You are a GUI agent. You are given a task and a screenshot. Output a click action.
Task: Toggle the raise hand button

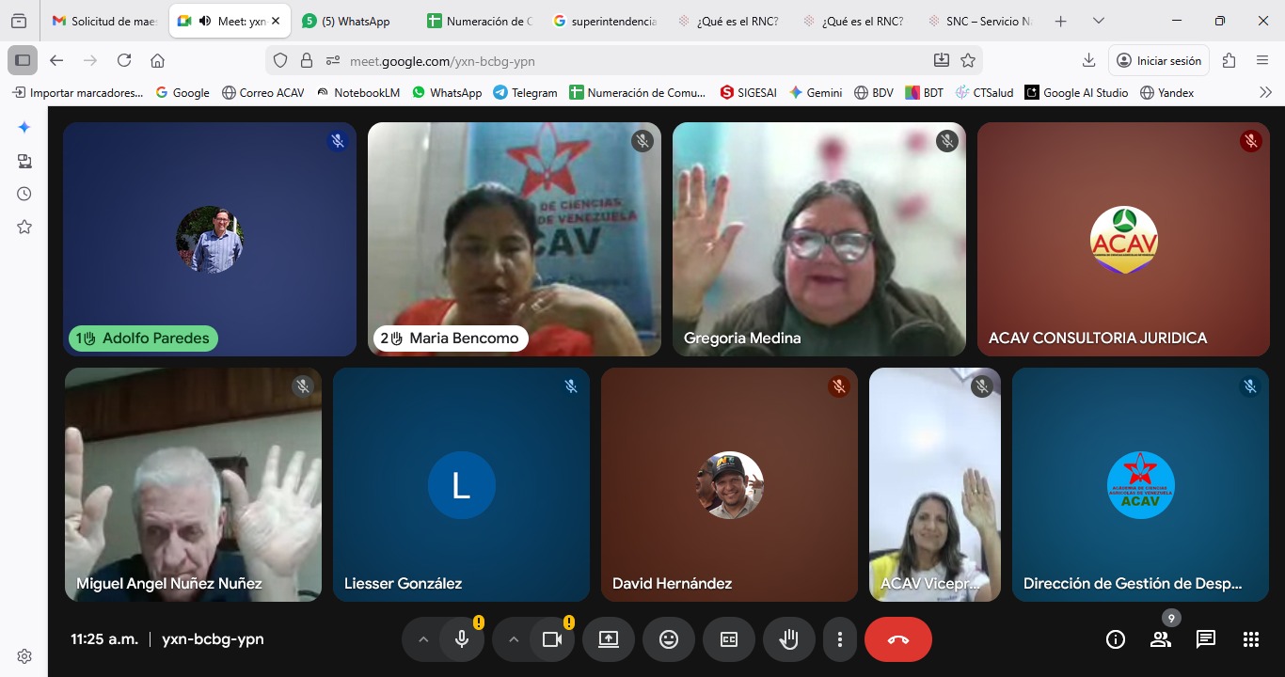point(788,639)
